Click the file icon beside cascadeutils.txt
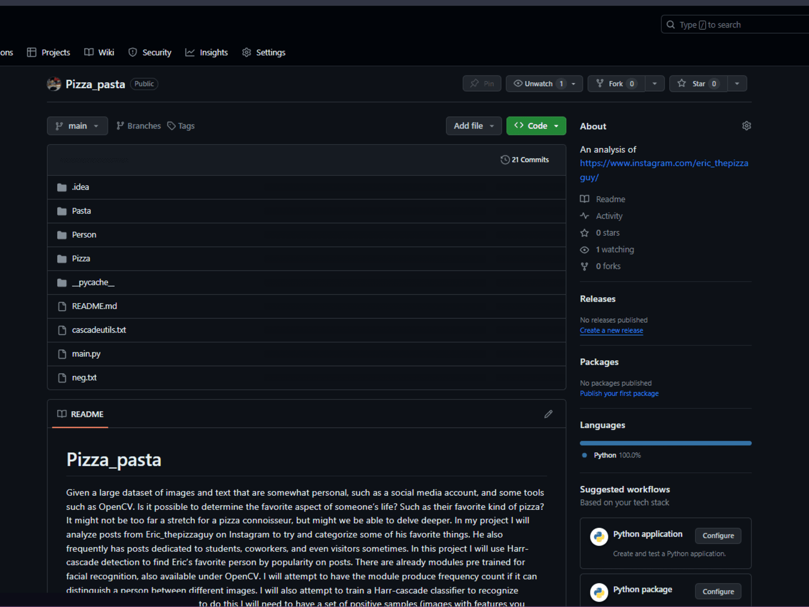 point(62,330)
